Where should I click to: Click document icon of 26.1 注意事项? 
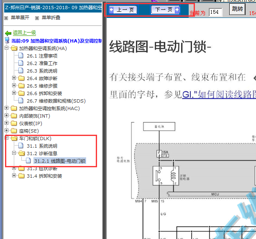21,55
